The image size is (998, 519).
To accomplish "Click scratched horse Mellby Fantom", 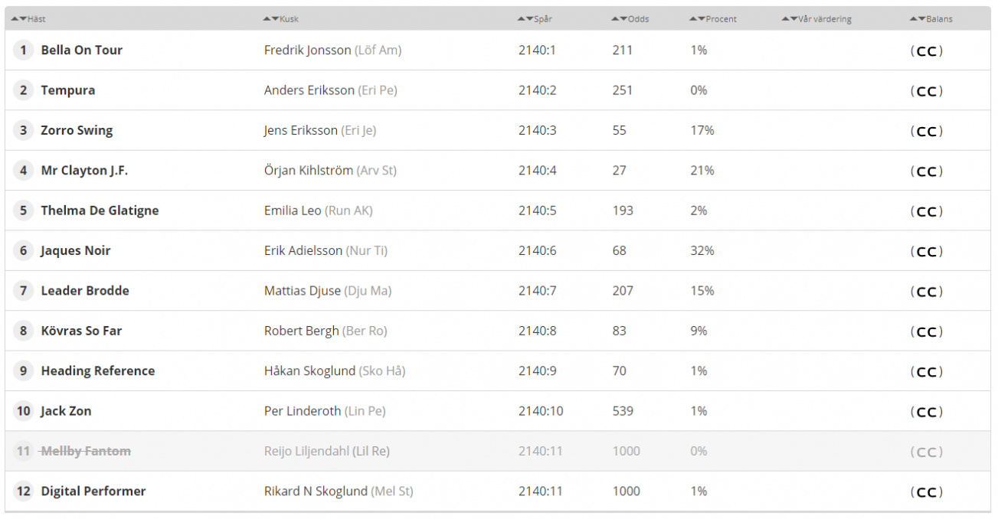I will (86, 452).
